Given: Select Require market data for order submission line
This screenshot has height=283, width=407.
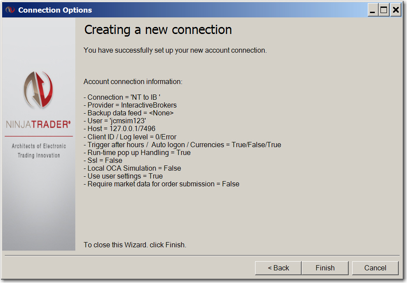Looking at the screenshot, I should 161,184.
